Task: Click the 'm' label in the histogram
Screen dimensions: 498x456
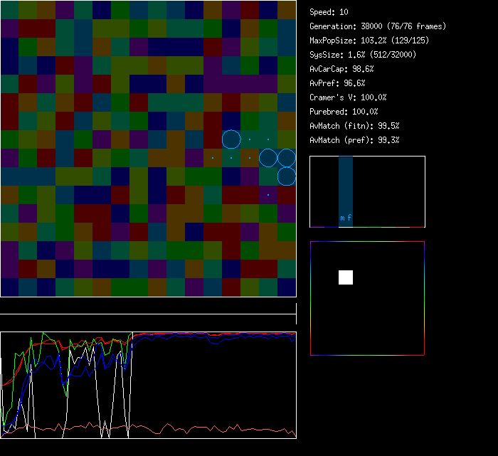Action: point(342,218)
